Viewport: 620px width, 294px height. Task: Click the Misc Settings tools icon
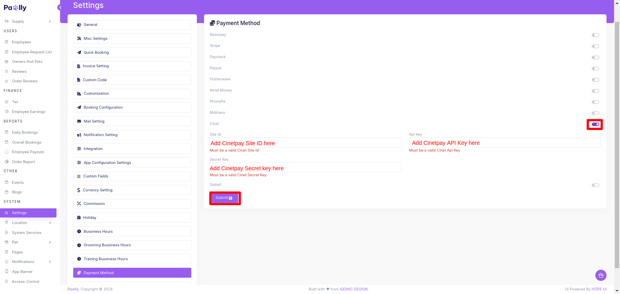[x=79, y=39]
